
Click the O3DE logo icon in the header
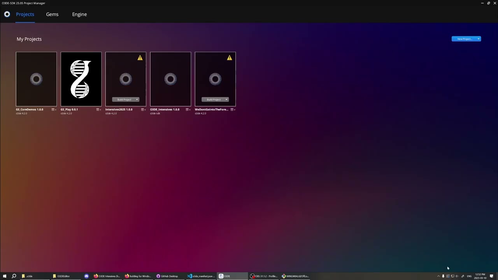(7, 14)
